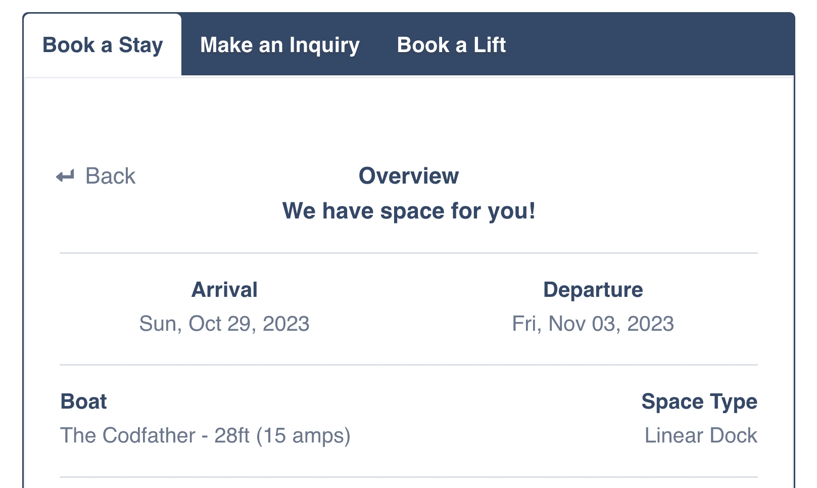Select the Book a Lift tab
Viewport: 817px width, 488px height.
point(451,45)
